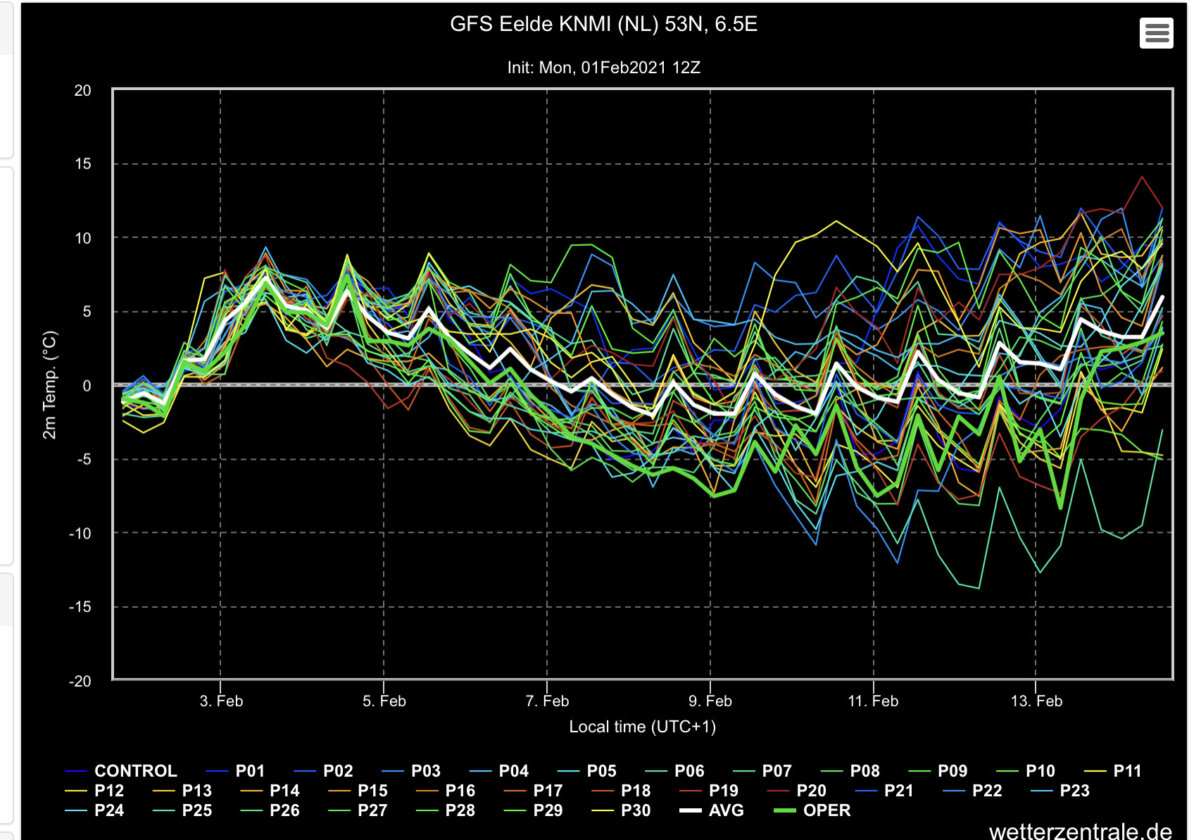Select the y-axis value "-20" at bottom
Screen dimensions: 1201x840
(x=80, y=681)
